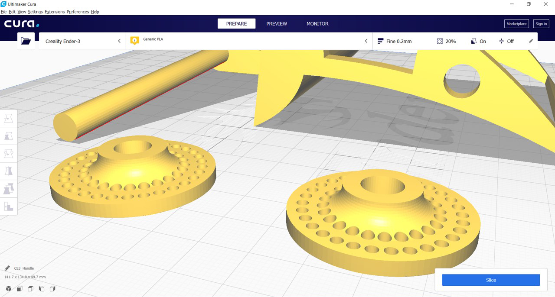Switch to the PREVIEW stage tab
The height and width of the screenshot is (297, 555).
[x=277, y=24]
